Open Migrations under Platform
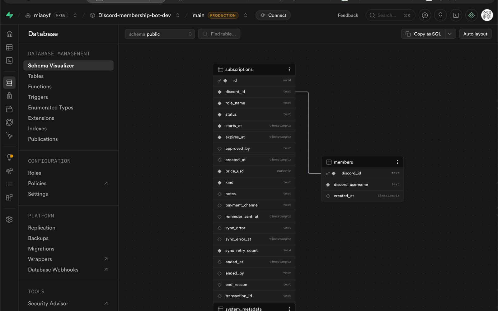The image size is (498, 311). [41, 249]
